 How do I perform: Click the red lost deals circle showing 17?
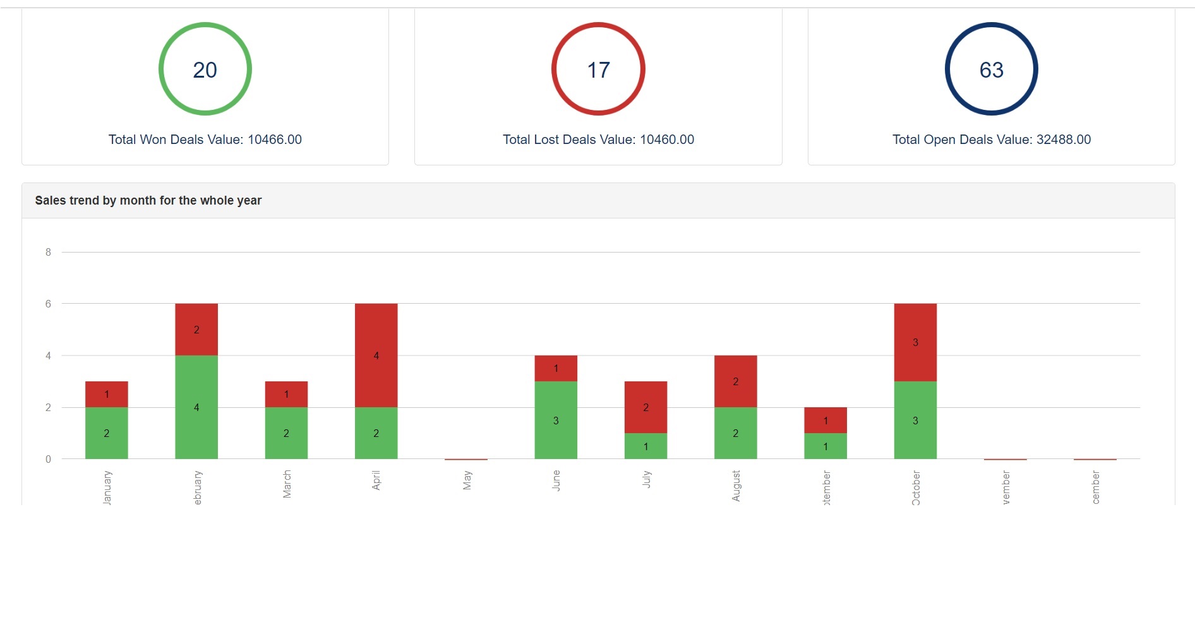click(x=597, y=69)
